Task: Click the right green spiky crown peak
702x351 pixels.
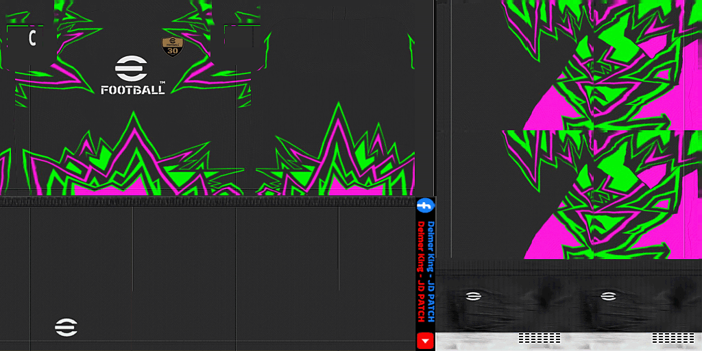Action: click(338, 113)
